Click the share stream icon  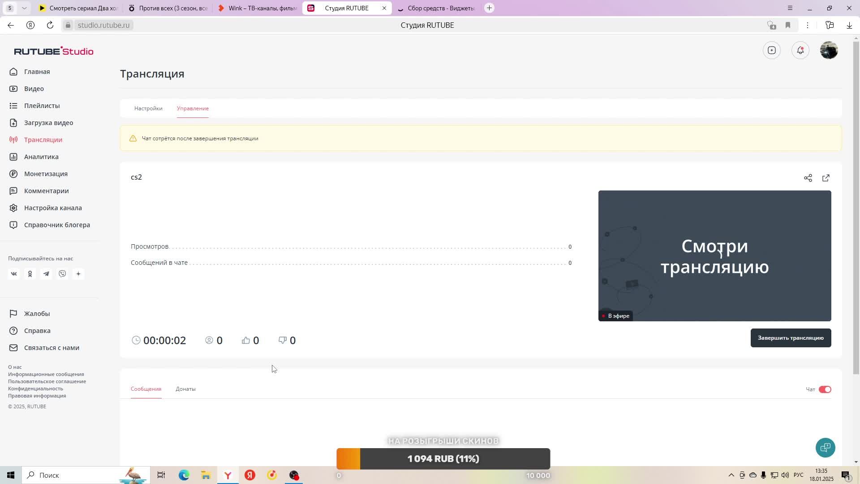(x=808, y=178)
